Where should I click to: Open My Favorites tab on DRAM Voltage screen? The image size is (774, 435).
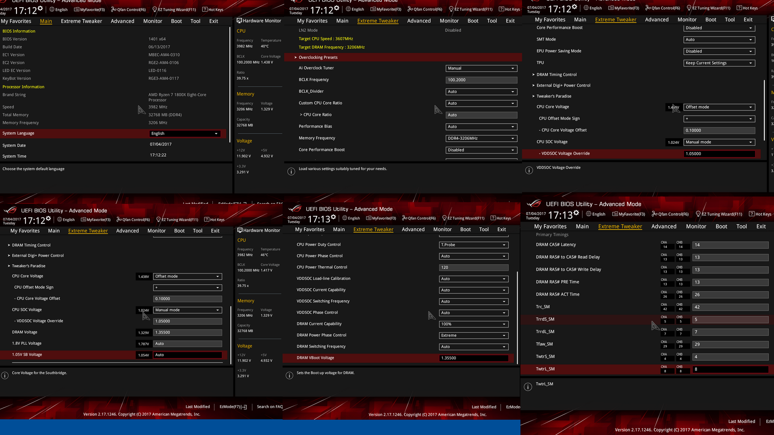[x=25, y=231]
